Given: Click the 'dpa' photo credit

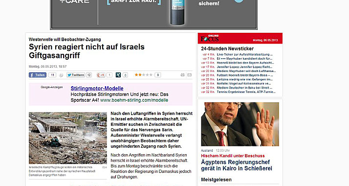Looking at the screenshot, I should pos(105,167).
